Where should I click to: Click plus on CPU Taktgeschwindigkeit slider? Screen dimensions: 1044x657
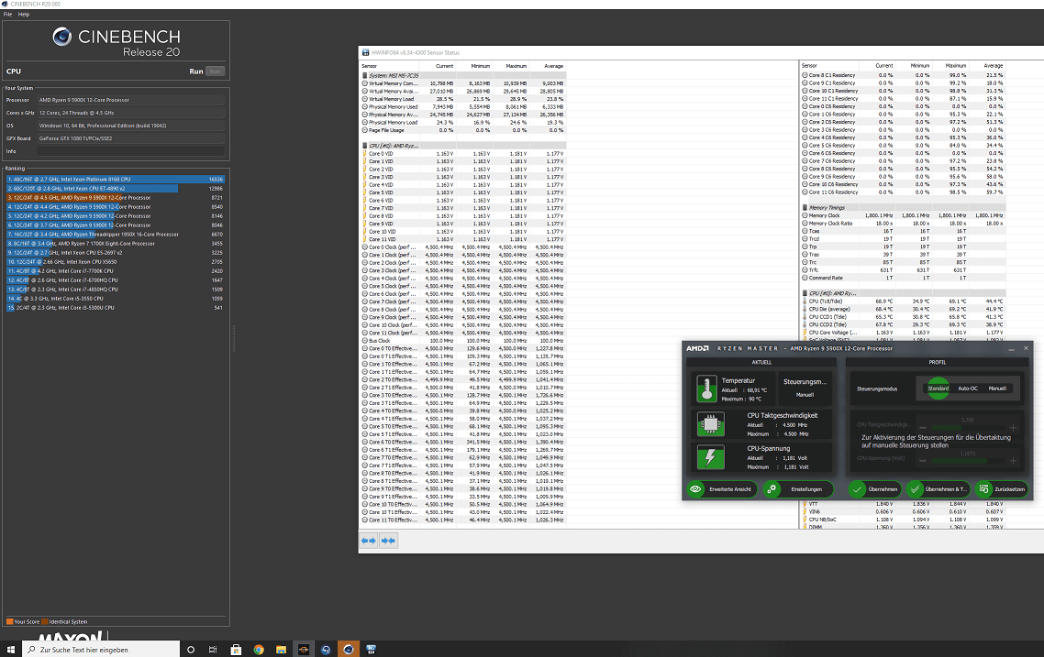(1013, 428)
